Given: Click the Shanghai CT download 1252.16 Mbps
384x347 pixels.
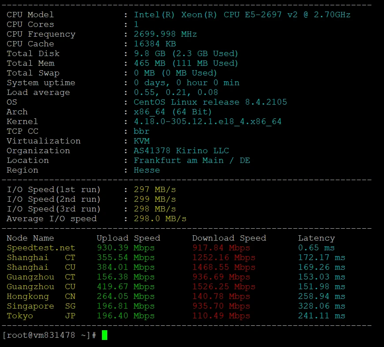Looking at the screenshot, I should pyautogui.click(x=224, y=258).
